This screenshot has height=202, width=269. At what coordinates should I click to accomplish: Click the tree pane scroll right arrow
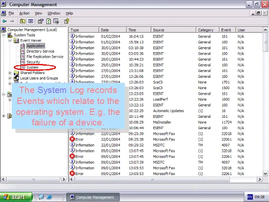(64, 179)
